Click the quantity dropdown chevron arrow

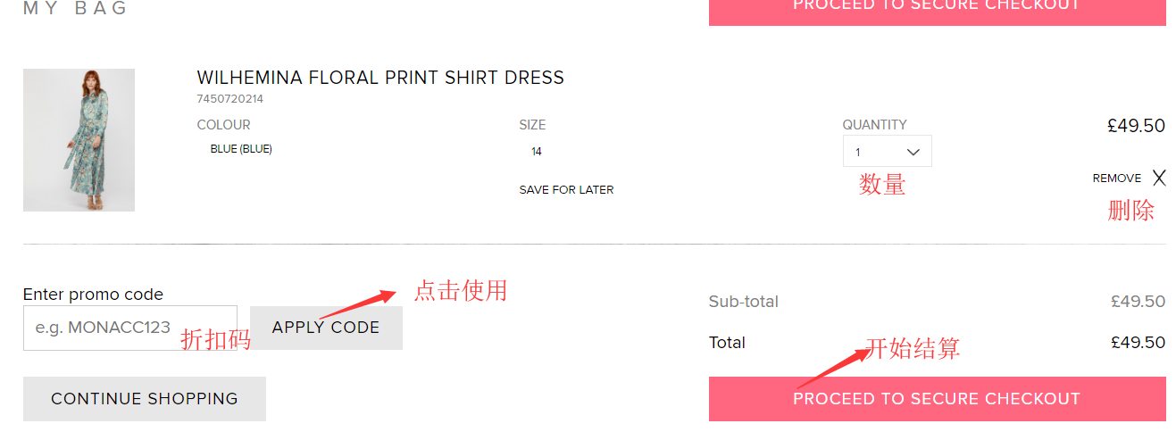click(913, 152)
